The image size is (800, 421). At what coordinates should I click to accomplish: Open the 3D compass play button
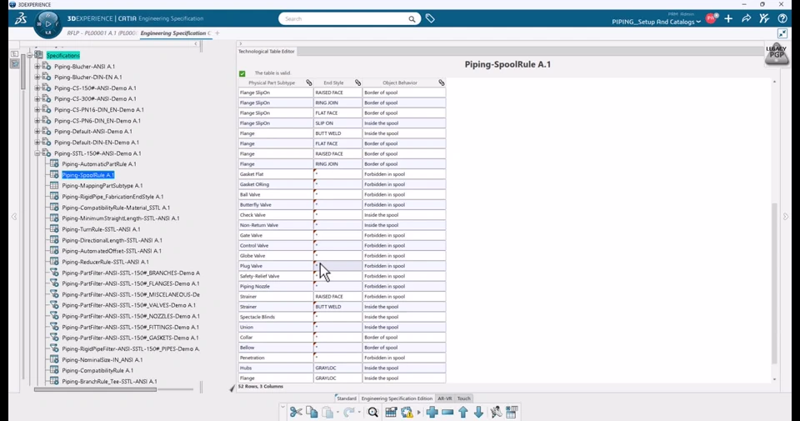click(47, 23)
